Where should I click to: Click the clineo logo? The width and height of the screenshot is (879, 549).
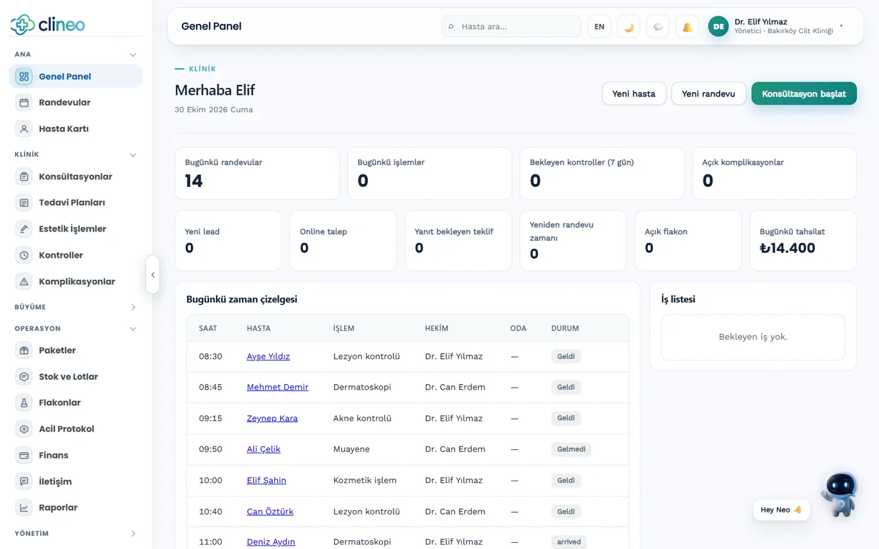[48, 24]
